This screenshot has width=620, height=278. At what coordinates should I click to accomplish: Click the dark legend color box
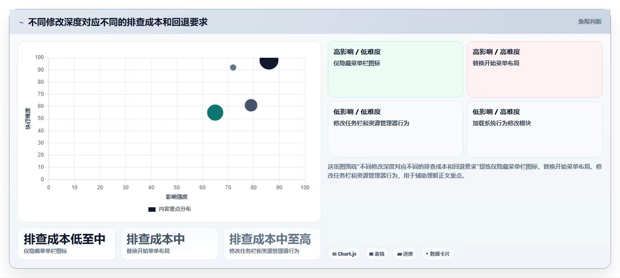(x=152, y=209)
